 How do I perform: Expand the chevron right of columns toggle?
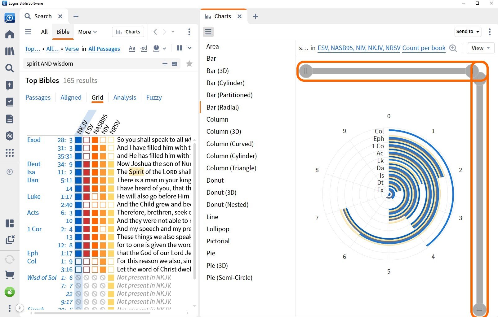189,48
